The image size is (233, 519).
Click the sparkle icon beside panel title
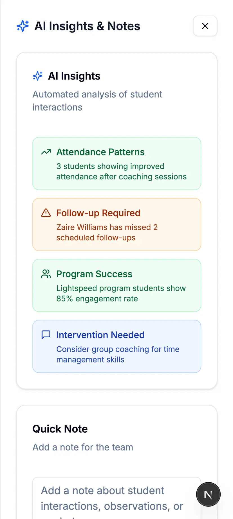click(x=23, y=26)
